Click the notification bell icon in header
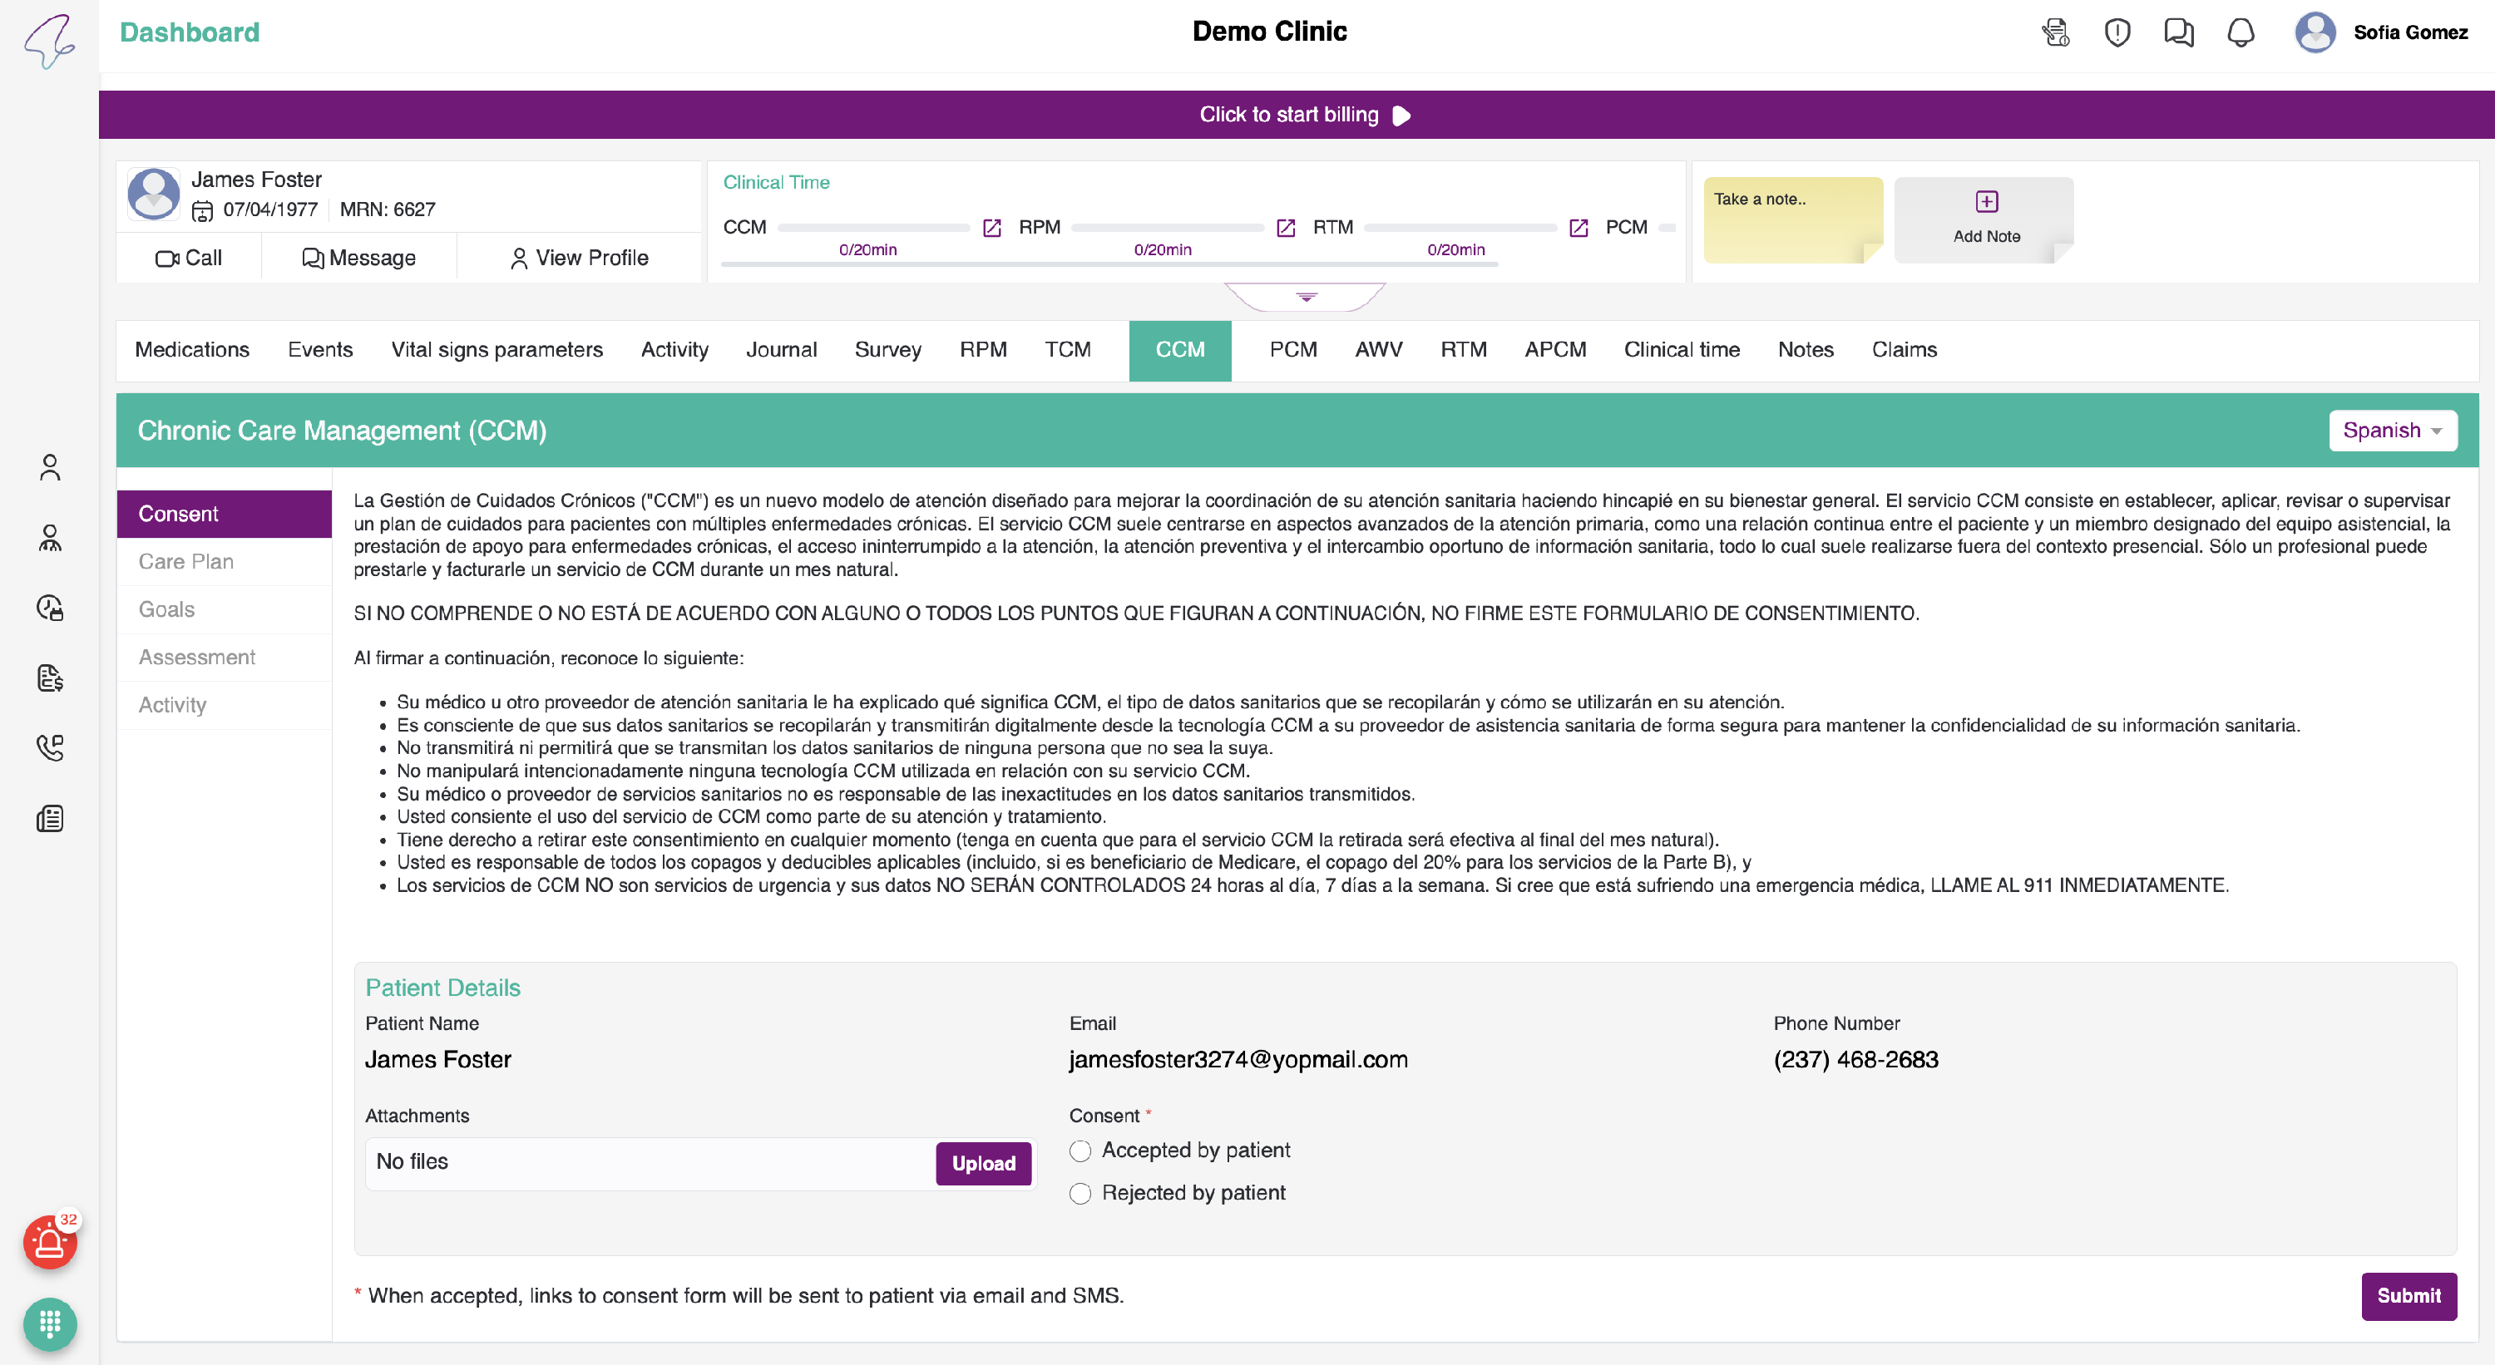 2241,33
